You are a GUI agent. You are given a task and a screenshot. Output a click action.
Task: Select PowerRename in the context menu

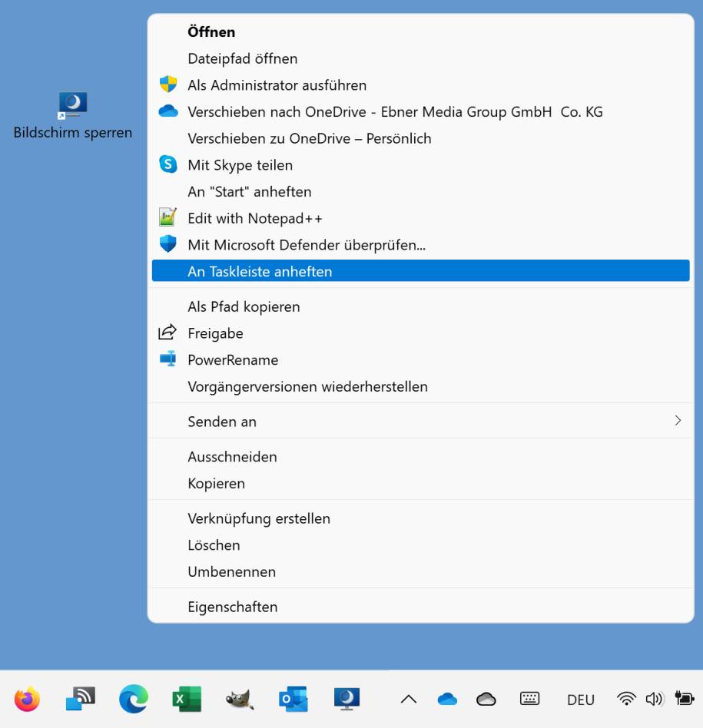[x=233, y=360]
